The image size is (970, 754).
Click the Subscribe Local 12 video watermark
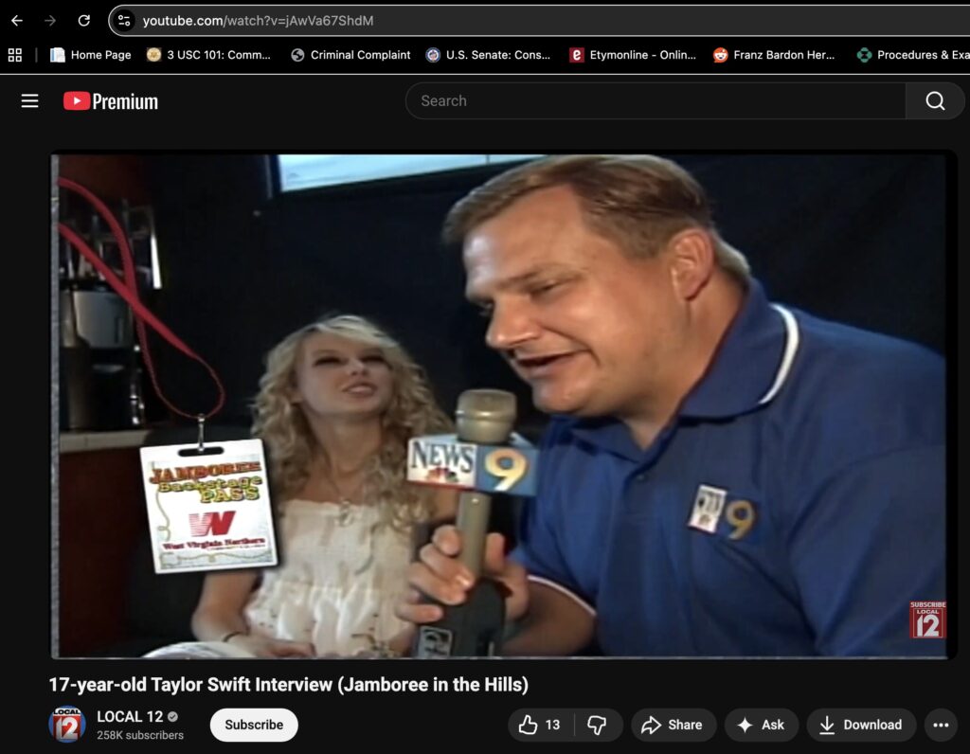tap(927, 619)
